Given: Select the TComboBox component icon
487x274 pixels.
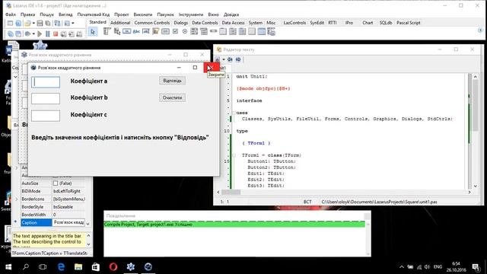Looking at the screenshot, I should tap(204, 31).
